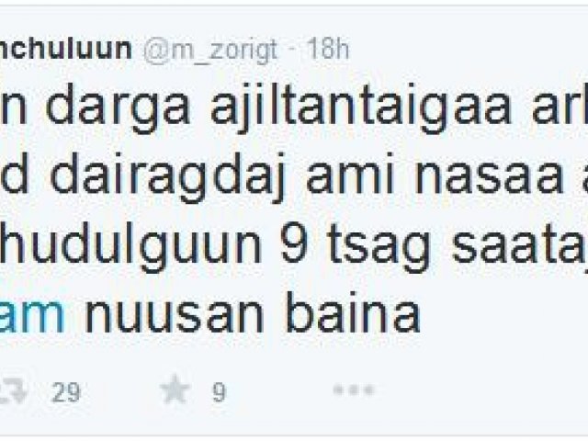View the 9 favorites count
The image size is (588, 441).
220,392
